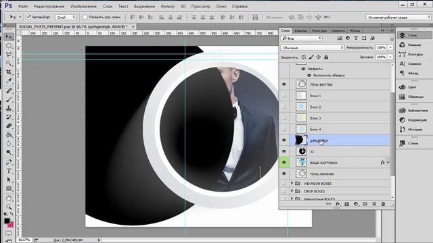
Task: Select the Blur tool
Action: (x=9, y=143)
